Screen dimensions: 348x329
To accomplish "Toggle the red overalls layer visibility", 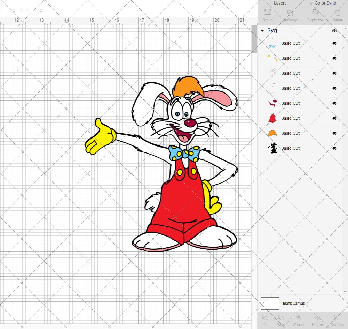I will pyautogui.click(x=334, y=118).
